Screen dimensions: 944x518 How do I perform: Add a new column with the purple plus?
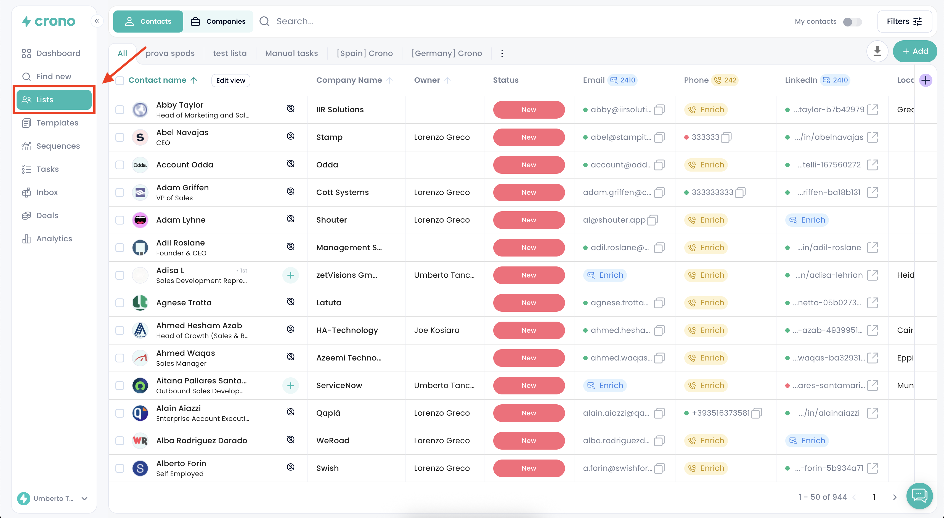(925, 80)
